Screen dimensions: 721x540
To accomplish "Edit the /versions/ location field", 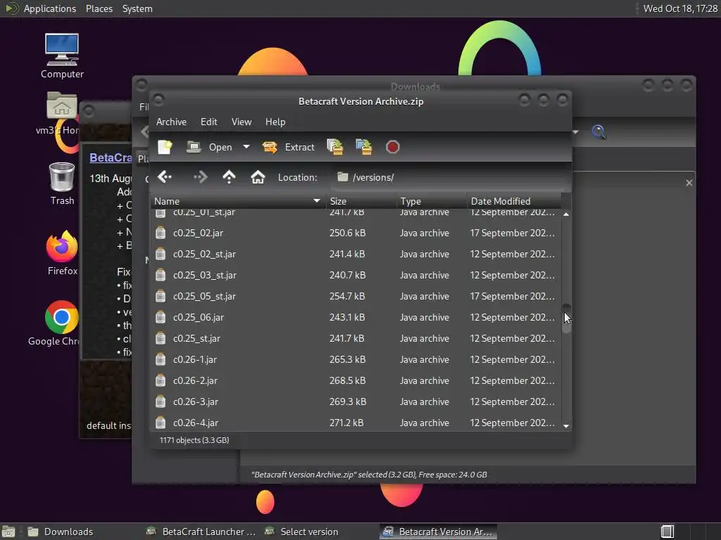I will pyautogui.click(x=449, y=177).
